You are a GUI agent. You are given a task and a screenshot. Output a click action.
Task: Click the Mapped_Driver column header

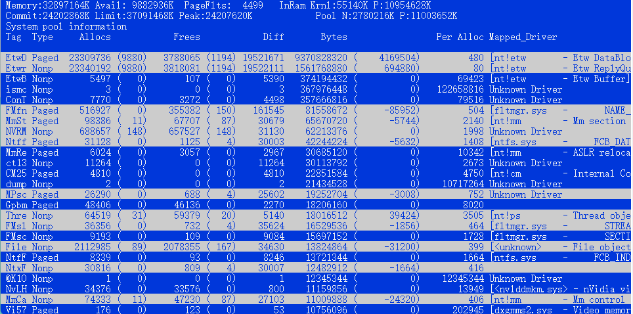point(523,37)
